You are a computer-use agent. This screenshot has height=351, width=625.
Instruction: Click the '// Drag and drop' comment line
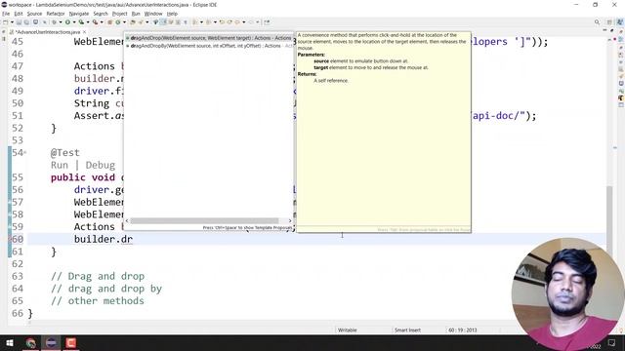coord(98,276)
